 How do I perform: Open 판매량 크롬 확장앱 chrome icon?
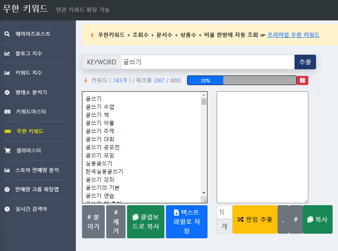[7, 189]
